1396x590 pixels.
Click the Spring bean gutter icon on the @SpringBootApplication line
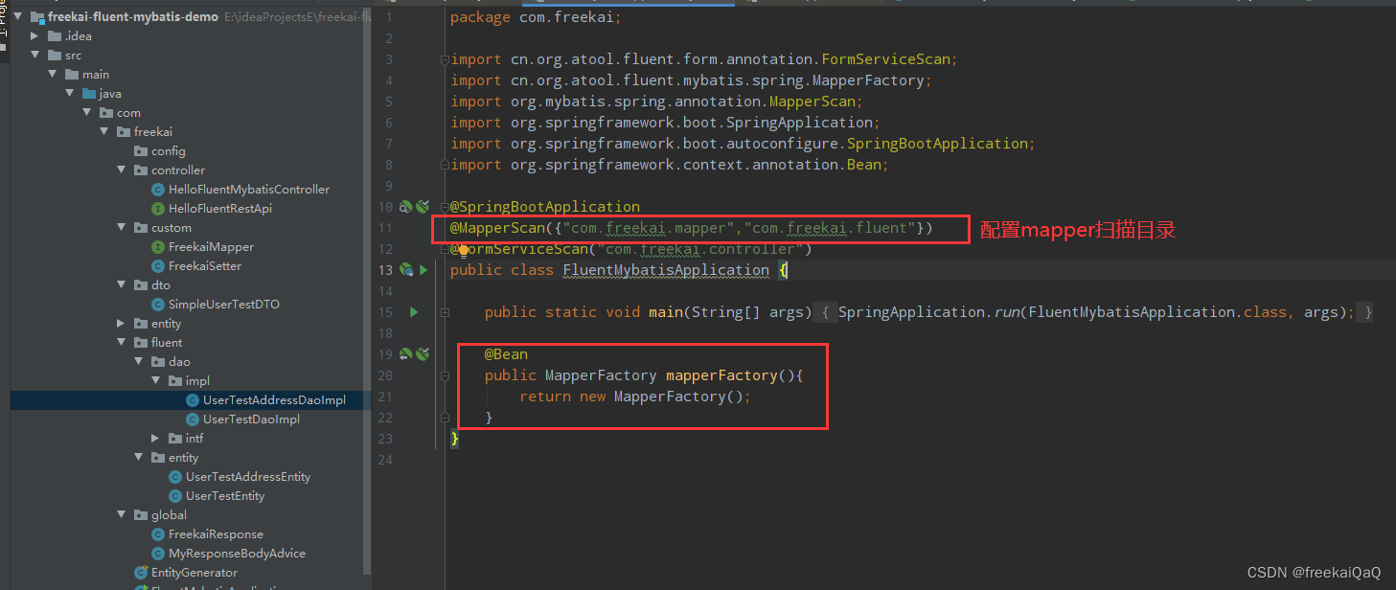click(406, 207)
